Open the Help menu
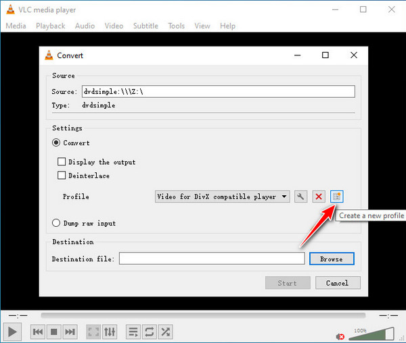The width and height of the screenshot is (406, 343). 227,26
